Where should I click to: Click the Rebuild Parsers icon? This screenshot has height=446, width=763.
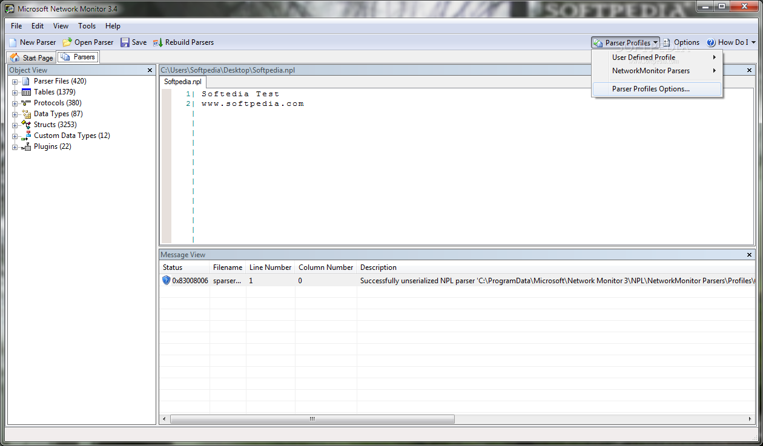158,42
